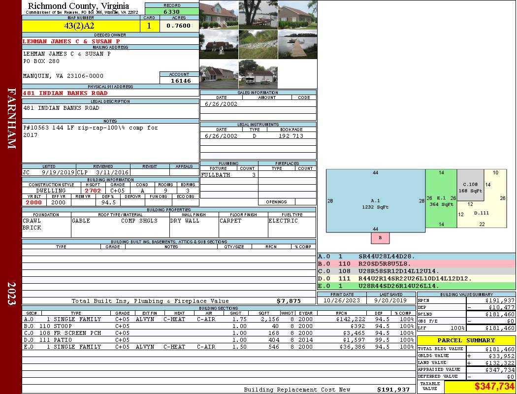Select the screened porch house photo

point(219,74)
